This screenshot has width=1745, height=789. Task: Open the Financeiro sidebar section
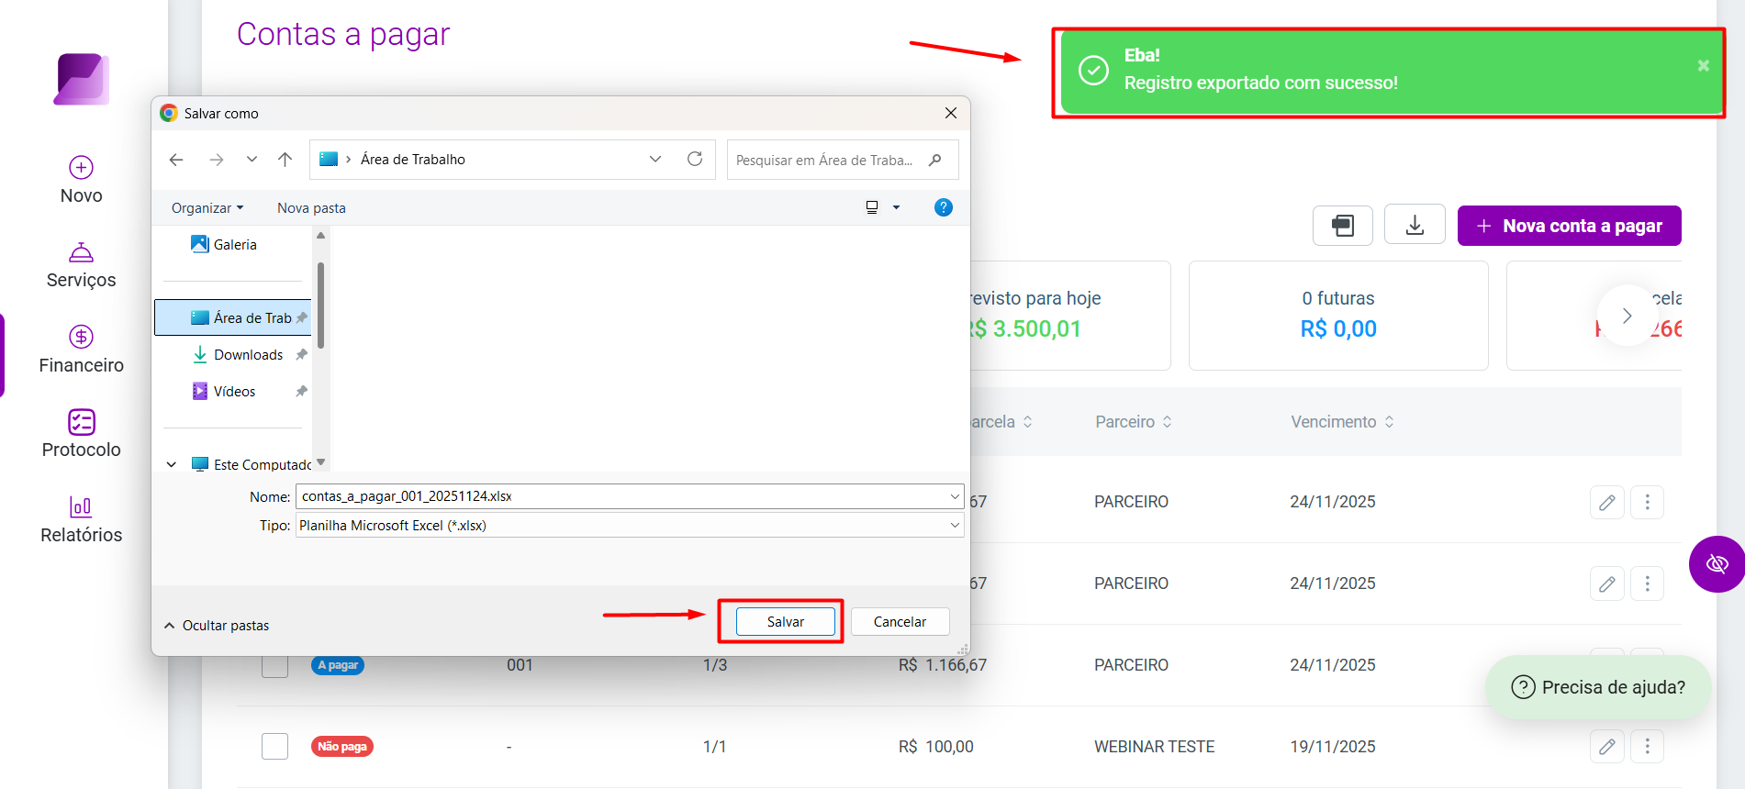click(81, 350)
